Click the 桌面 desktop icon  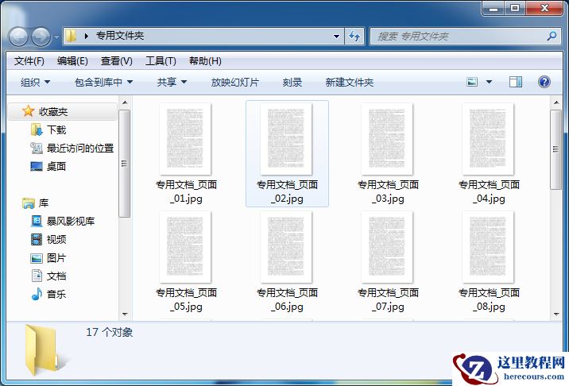coord(37,167)
